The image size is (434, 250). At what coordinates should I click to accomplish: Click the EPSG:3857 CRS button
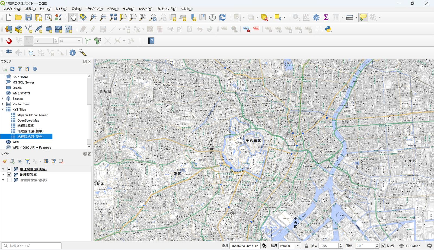410,246
